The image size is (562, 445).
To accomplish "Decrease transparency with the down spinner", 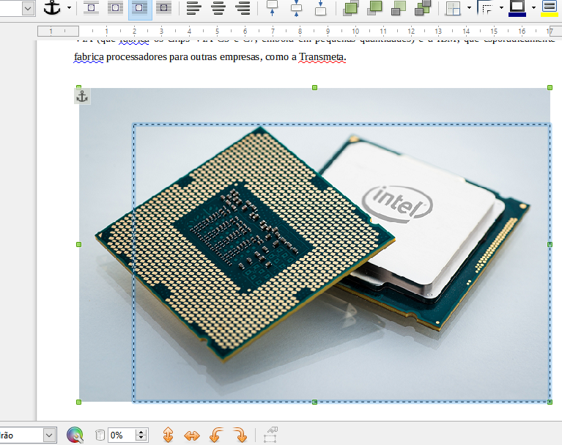I will point(141,438).
